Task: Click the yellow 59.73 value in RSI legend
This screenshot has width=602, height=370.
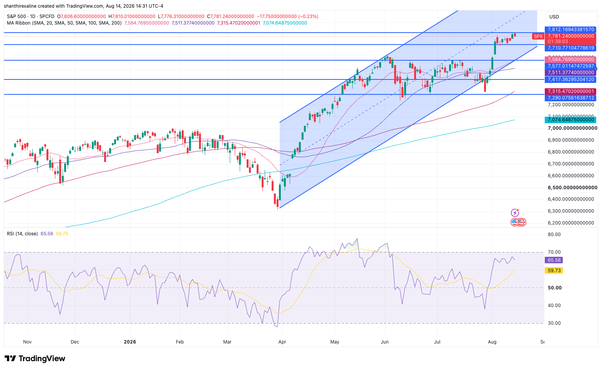Action: pos(62,233)
